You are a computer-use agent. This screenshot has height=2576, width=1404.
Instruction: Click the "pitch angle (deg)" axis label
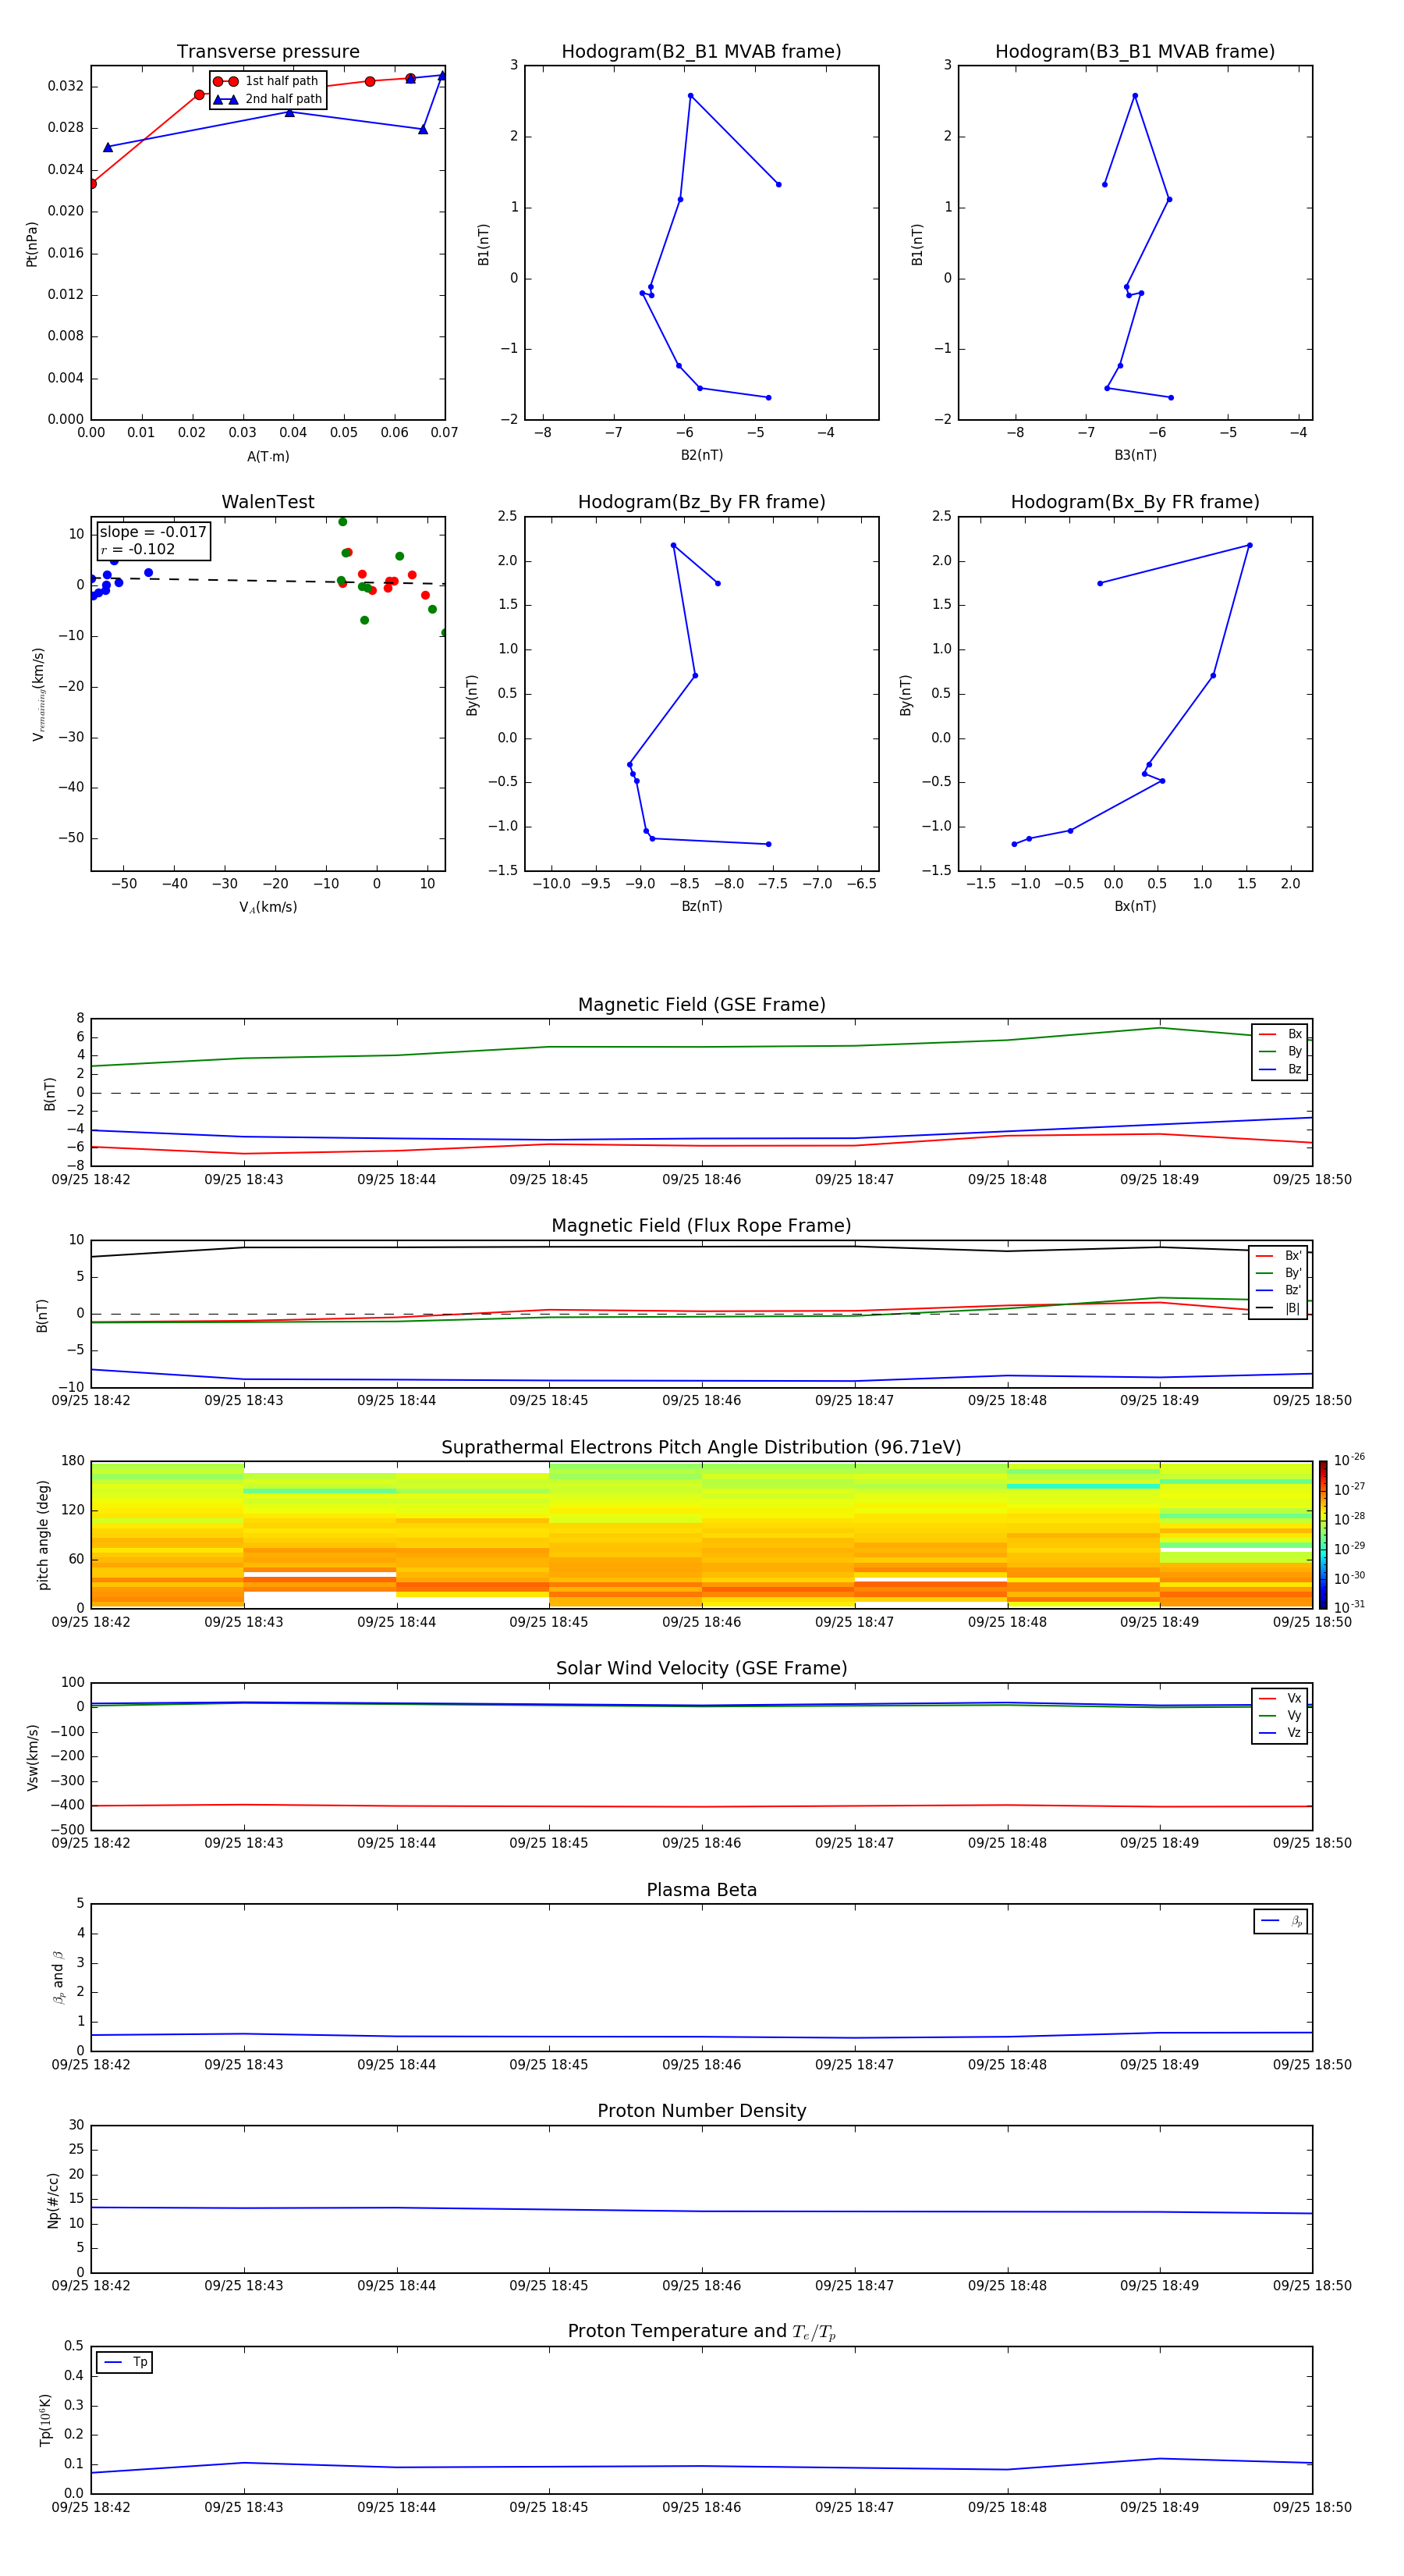coord(43,1535)
